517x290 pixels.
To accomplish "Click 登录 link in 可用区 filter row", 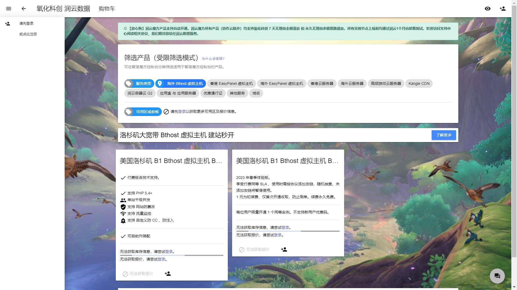I will (x=182, y=111).
